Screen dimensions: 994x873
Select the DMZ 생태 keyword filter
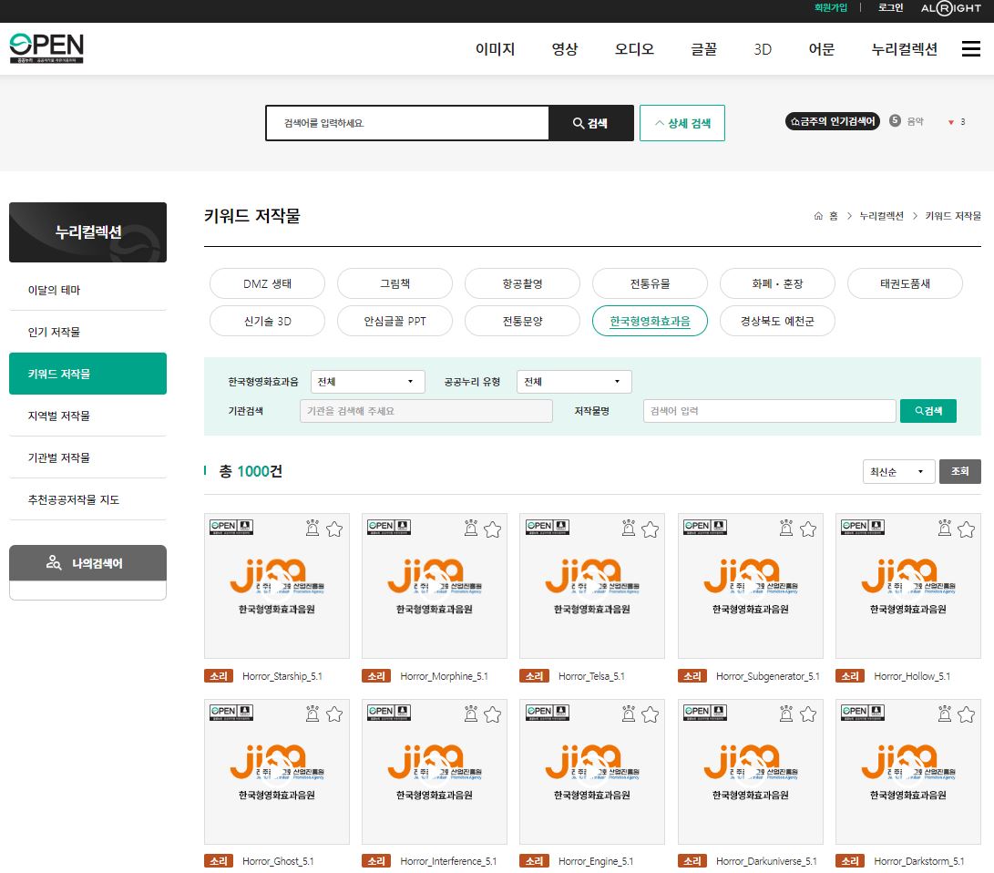[267, 283]
